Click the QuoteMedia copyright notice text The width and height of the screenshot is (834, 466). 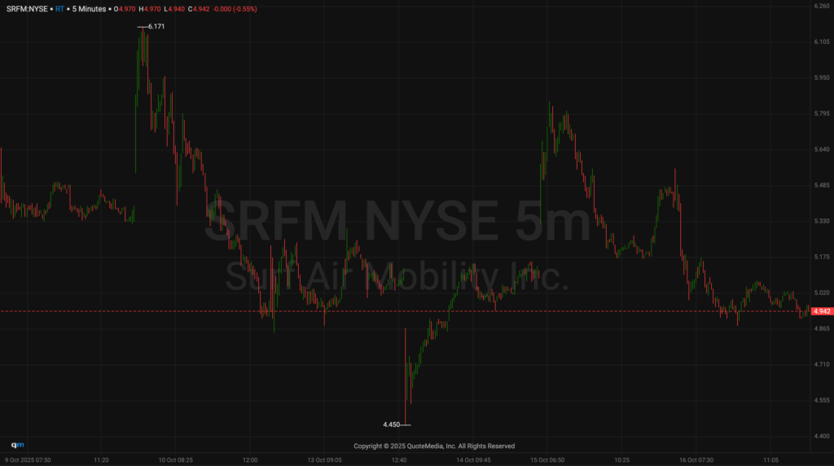click(x=434, y=446)
